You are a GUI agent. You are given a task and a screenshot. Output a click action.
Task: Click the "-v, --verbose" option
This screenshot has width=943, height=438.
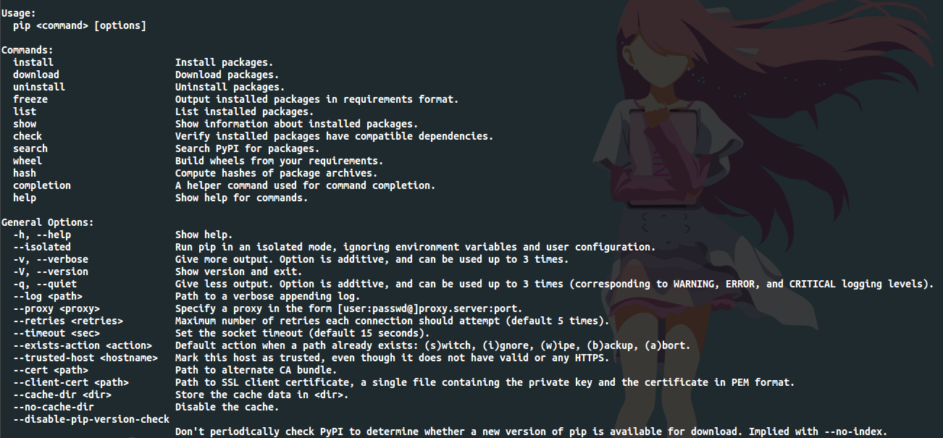coord(51,259)
